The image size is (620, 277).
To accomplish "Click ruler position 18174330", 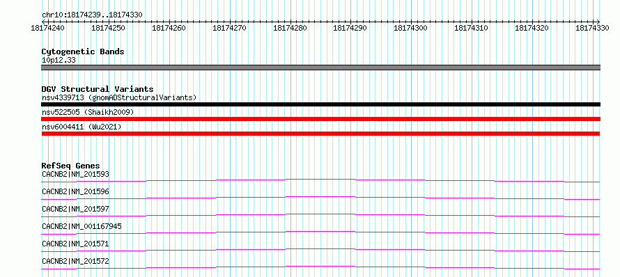I will 592,28.
